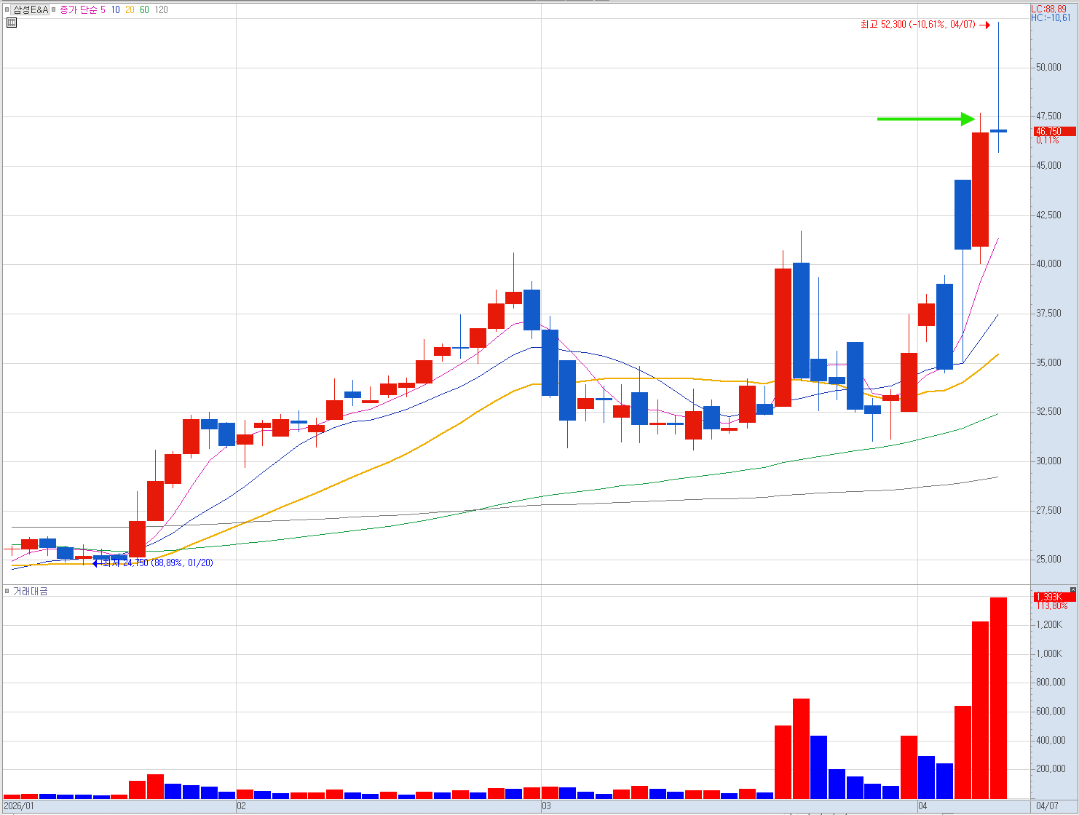Select the gray 120-day average label
Image resolution: width=1079 pixels, height=815 pixels.
[x=161, y=9]
